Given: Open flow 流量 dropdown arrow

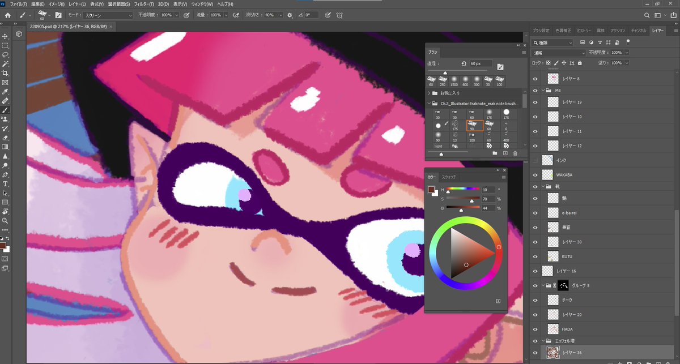Looking at the screenshot, I should point(226,15).
